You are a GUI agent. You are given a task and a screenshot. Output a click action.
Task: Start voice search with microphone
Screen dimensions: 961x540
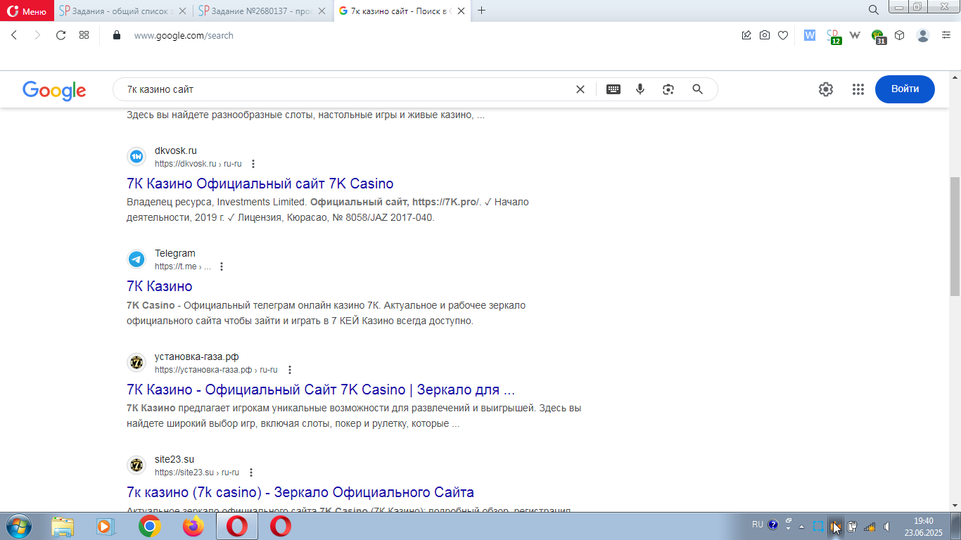(x=640, y=89)
